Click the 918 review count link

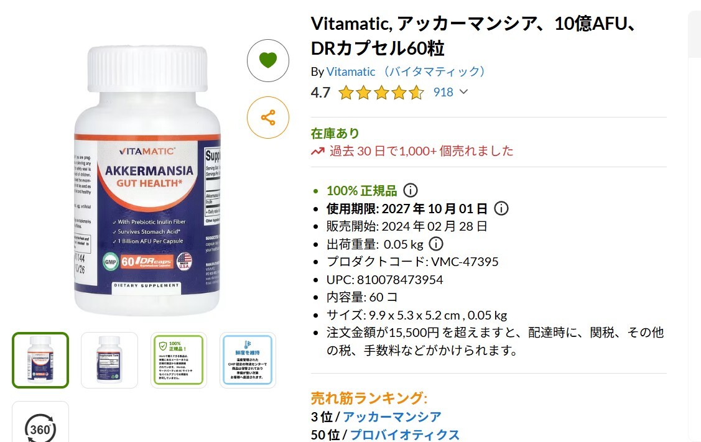(x=443, y=92)
